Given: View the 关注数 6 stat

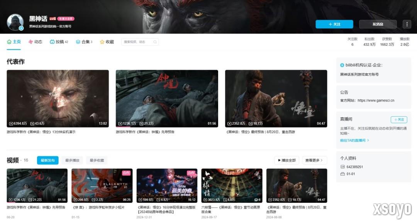Looking at the screenshot, I should 353,42.
